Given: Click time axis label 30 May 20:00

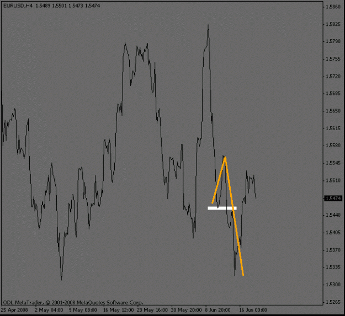Looking at the screenshot, I should click(x=186, y=310).
